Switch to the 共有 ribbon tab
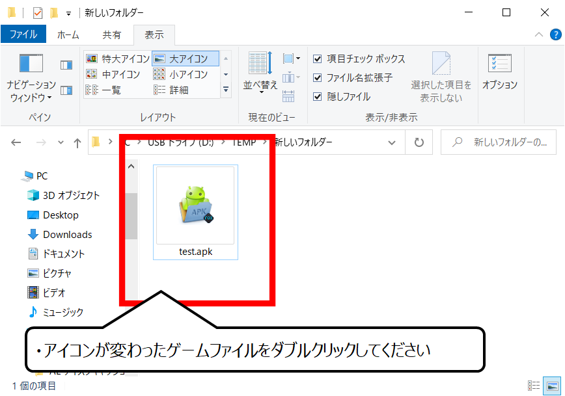This screenshot has width=565, height=396. click(112, 34)
